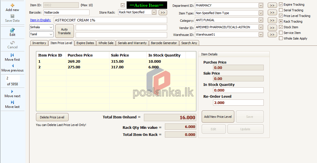
Task: Toggle Price Level Tracking checkbox
Action: pos(281,16)
